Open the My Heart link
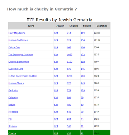This screenshot has width=129, height=135. click(13, 112)
